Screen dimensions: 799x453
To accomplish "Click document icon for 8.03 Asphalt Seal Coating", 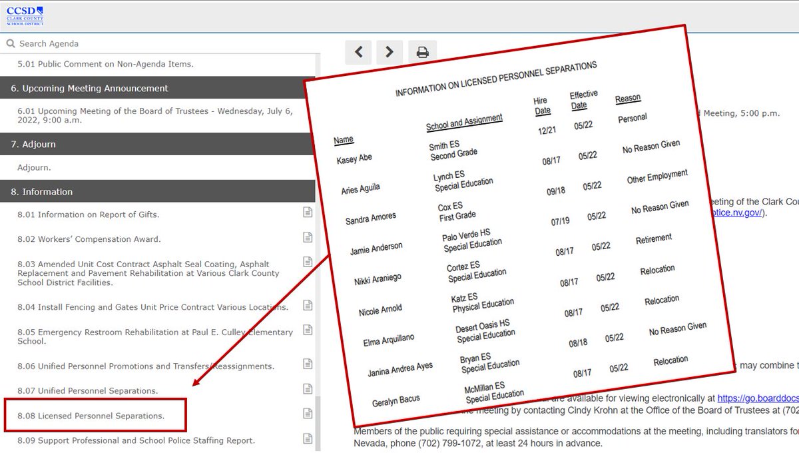I will pos(308,262).
